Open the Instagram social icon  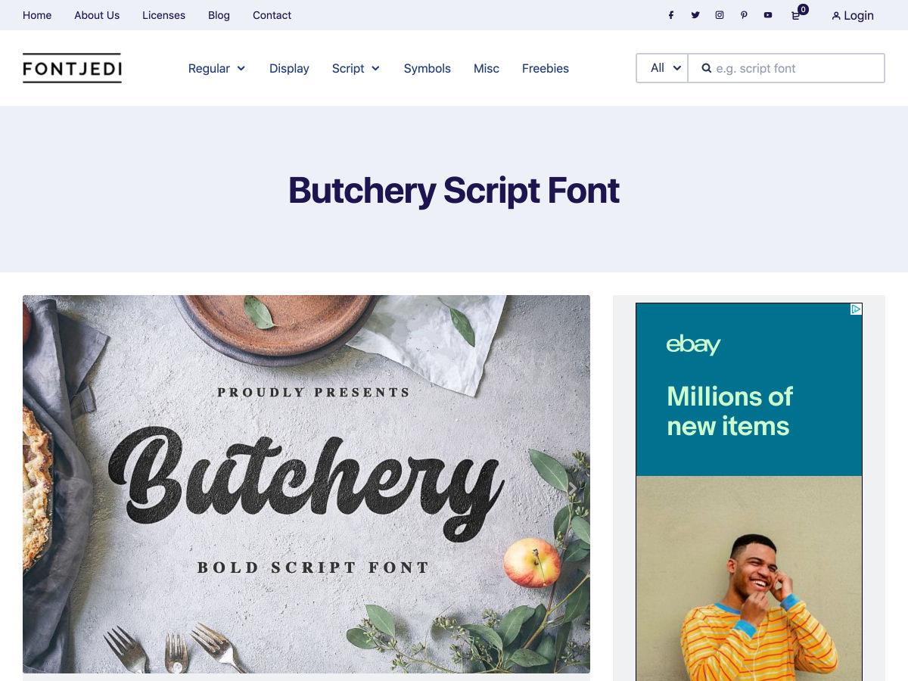(x=720, y=15)
